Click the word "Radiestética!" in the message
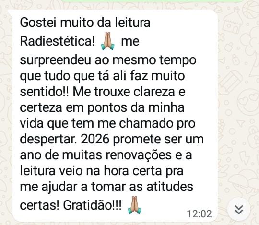Image resolution: width=259 pixels, height=225 pixels. (x=58, y=41)
